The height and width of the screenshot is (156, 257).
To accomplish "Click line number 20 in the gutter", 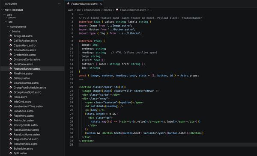I will click(x=72, y=87).
